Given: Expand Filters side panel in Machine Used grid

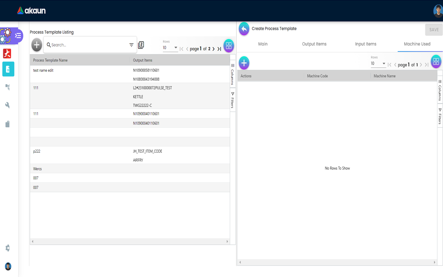Looking at the screenshot, I should [440, 116].
